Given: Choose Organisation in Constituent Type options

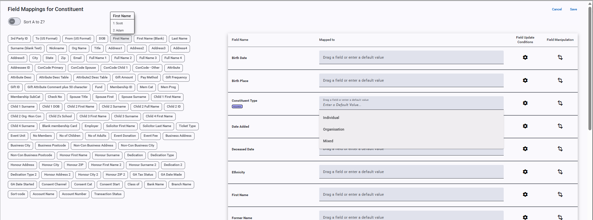Looking at the screenshot, I should (334, 129).
